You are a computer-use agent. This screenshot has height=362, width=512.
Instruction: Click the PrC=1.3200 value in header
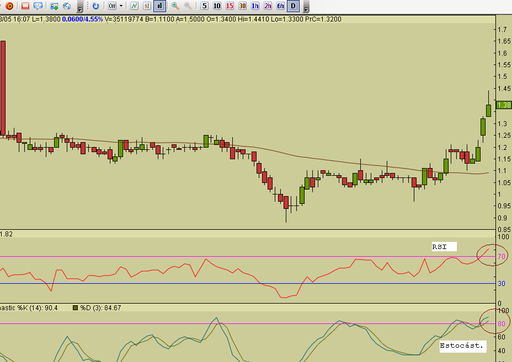(x=323, y=19)
